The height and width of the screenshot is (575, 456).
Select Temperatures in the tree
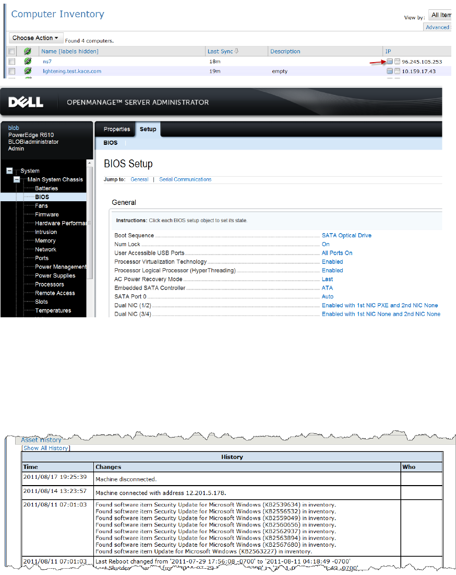[53, 310]
